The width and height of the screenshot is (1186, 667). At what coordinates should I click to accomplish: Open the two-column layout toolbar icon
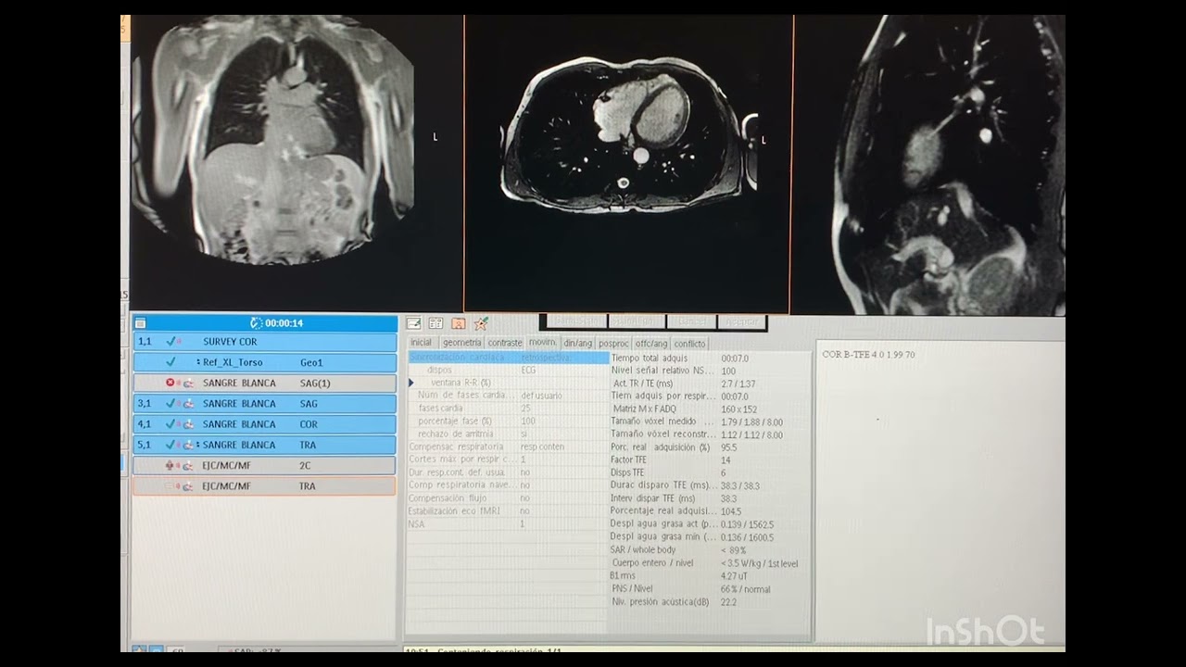click(x=435, y=323)
